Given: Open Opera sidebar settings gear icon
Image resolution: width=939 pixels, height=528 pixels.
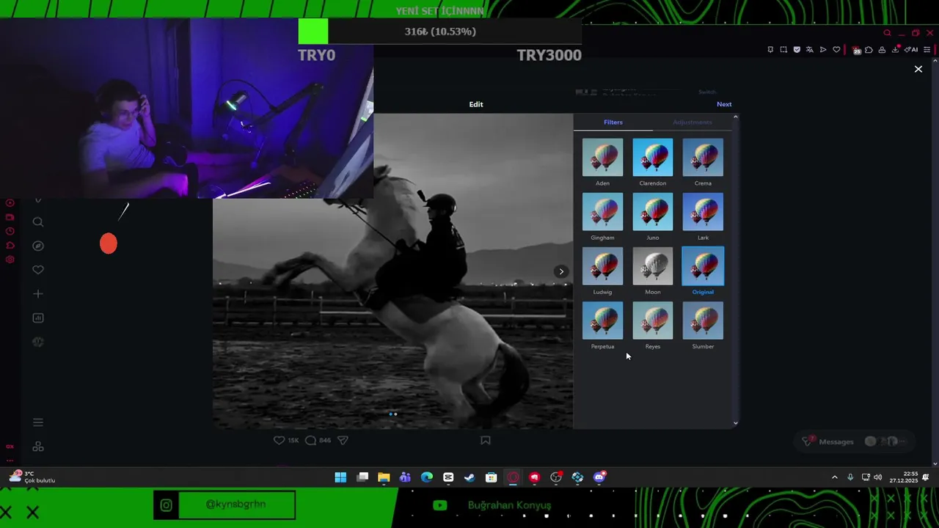Looking at the screenshot, I should tap(10, 260).
